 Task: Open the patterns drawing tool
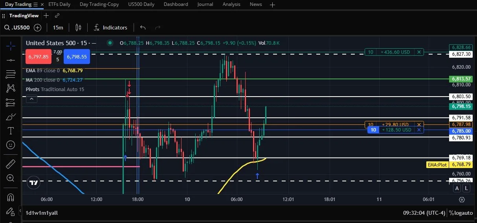coord(11,88)
